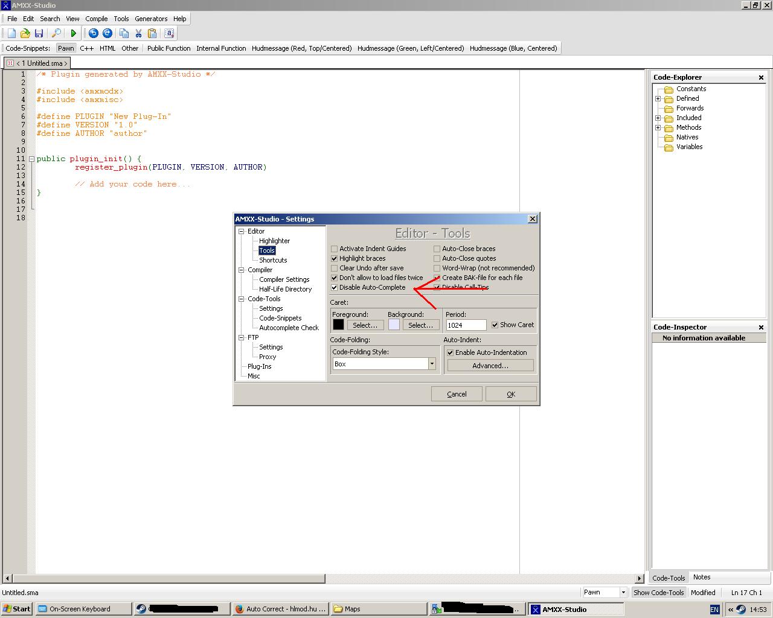Click the Open File folder icon
This screenshot has width=773, height=618.
tap(25, 34)
